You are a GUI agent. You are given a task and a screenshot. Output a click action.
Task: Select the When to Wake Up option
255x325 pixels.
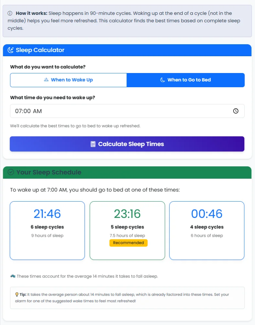click(x=68, y=80)
